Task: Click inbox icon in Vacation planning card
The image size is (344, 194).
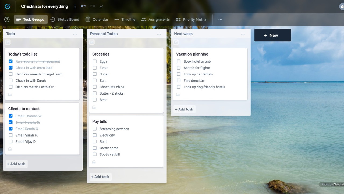Action: point(178,94)
